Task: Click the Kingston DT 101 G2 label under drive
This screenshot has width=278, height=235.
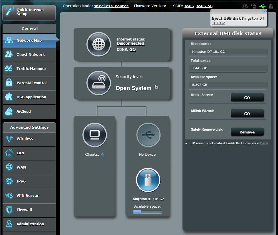Action: click(148, 199)
